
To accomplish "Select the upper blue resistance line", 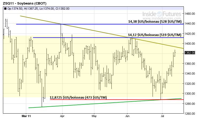I will point(80,24).
